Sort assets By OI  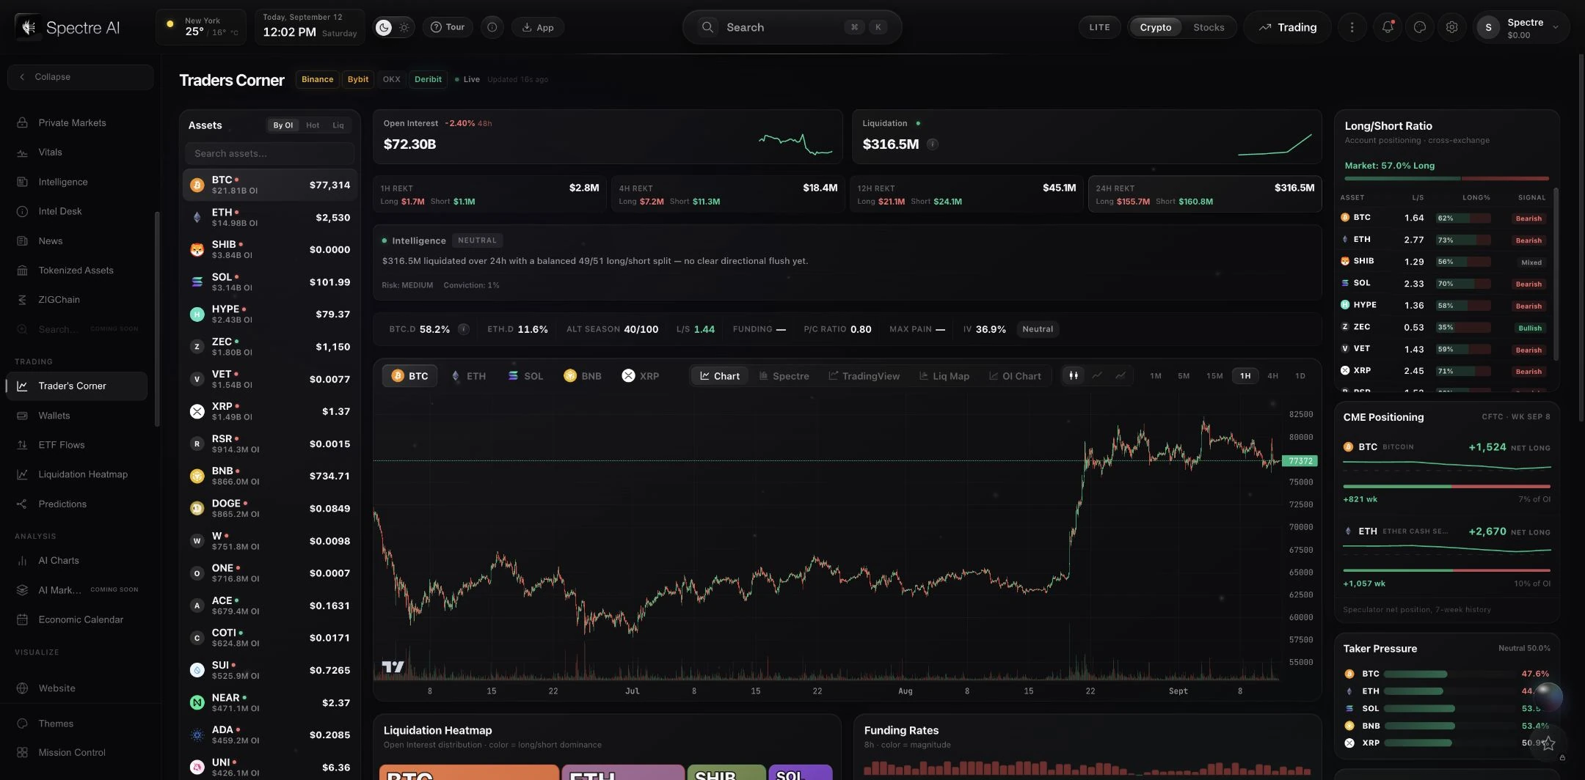tap(283, 125)
